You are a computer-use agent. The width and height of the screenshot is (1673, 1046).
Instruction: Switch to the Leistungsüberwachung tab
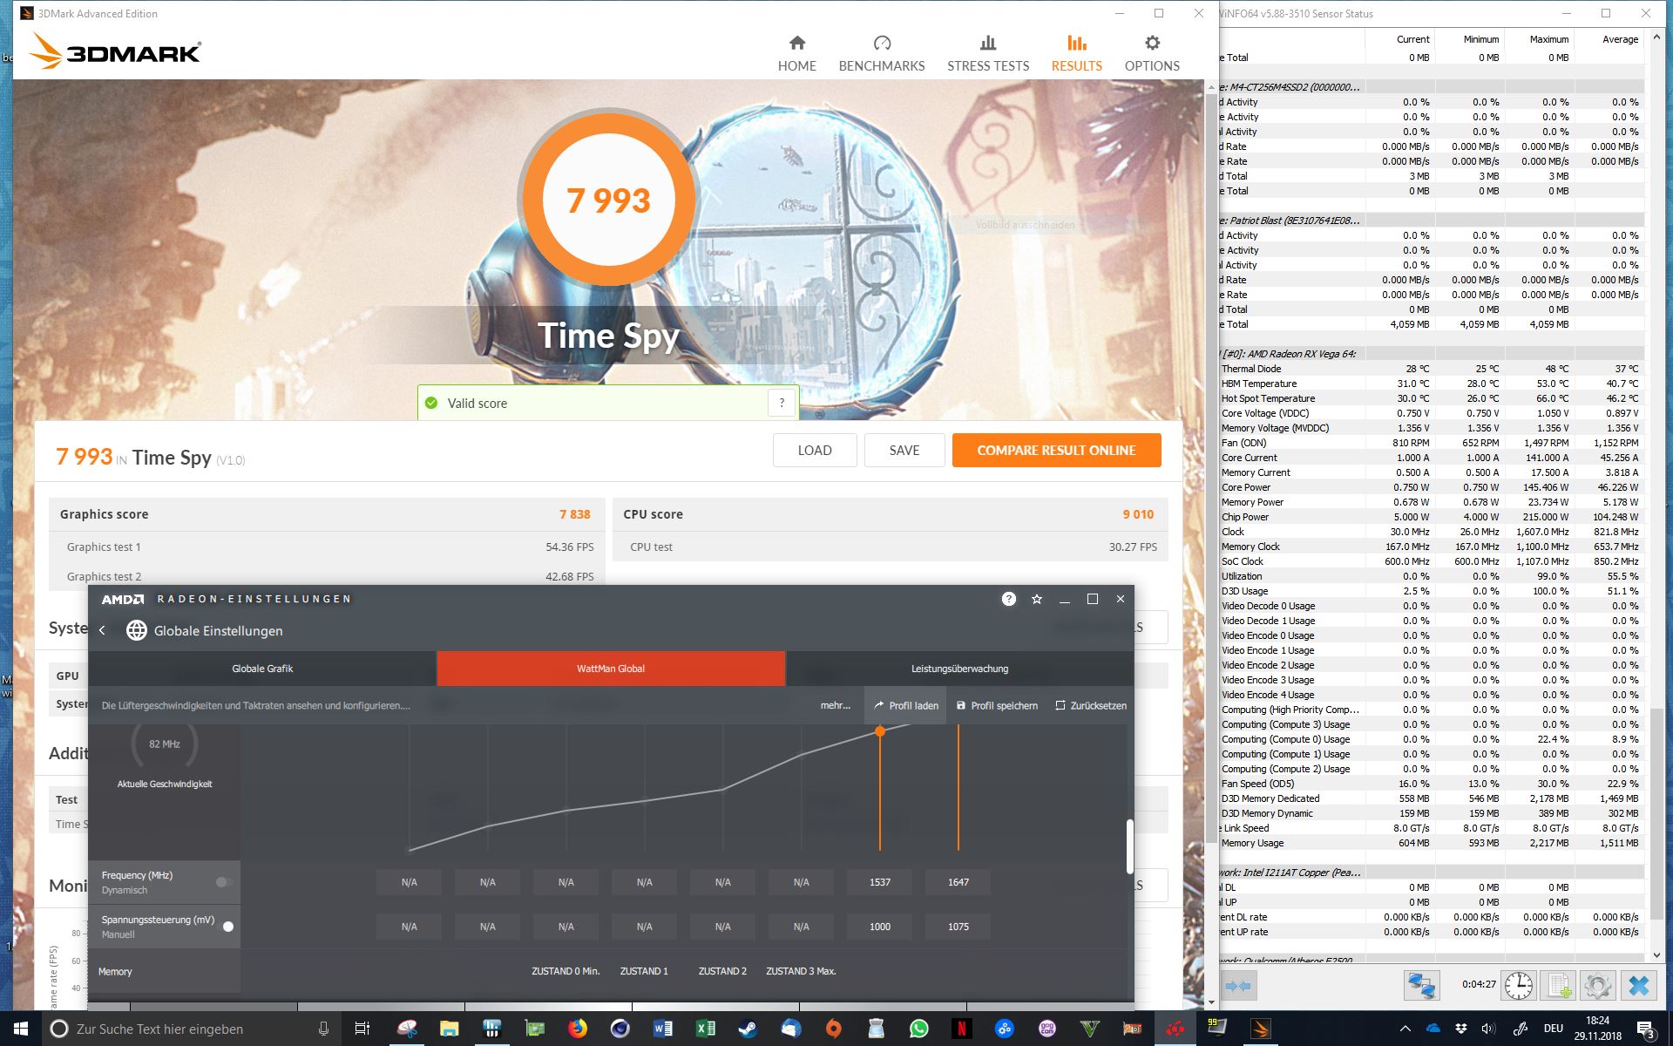[959, 669]
